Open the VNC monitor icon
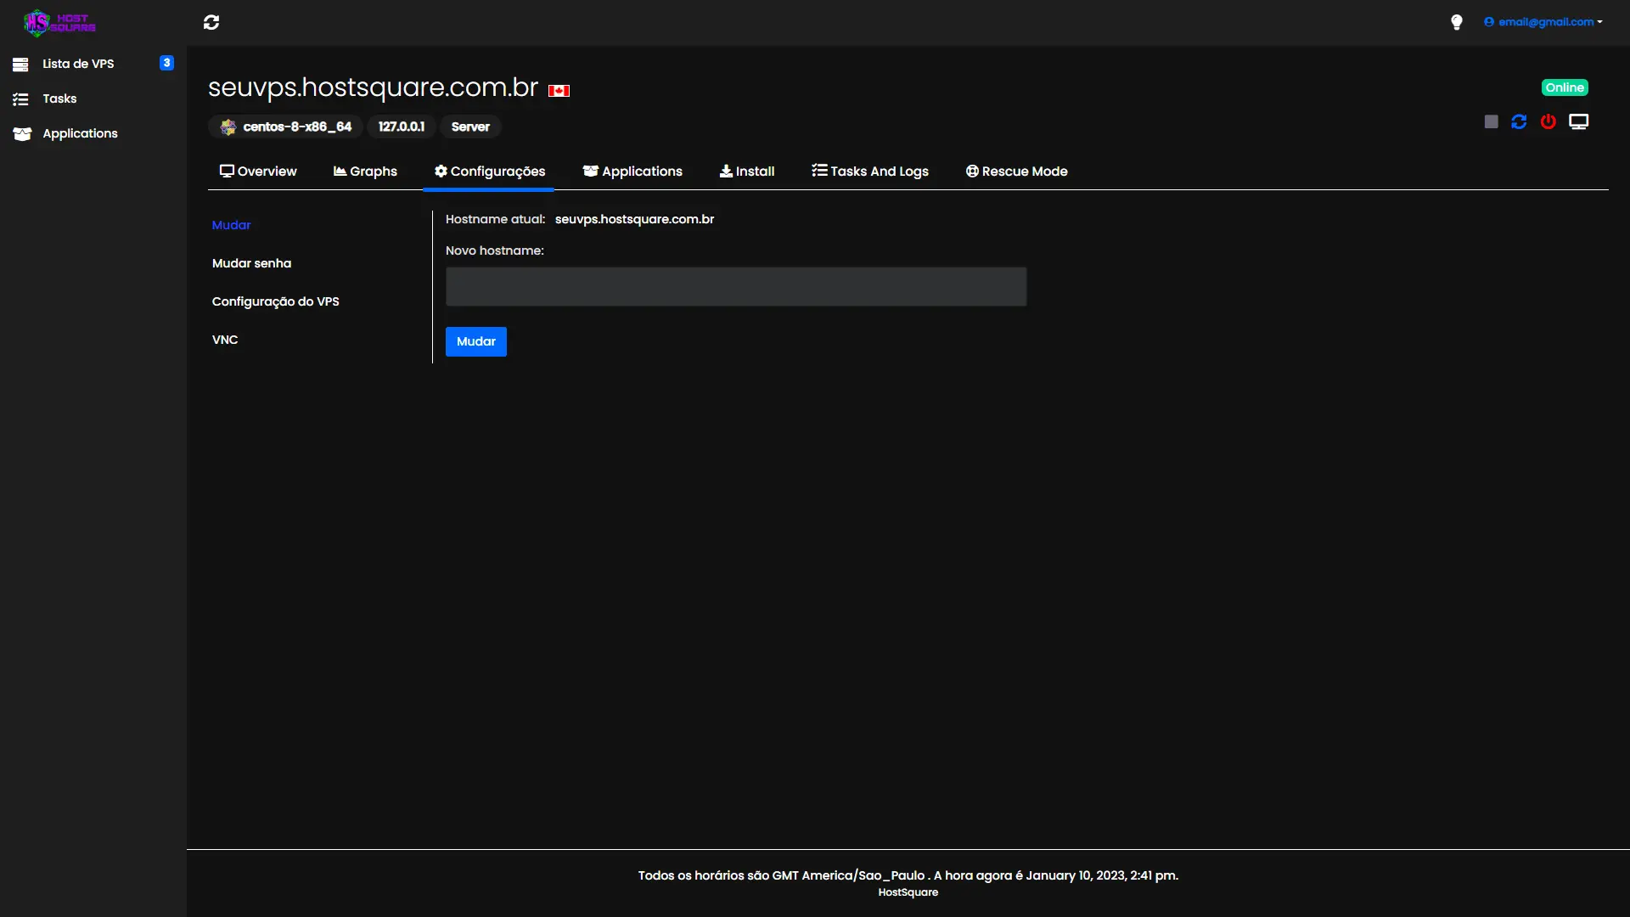The width and height of the screenshot is (1630, 917). point(1578,121)
